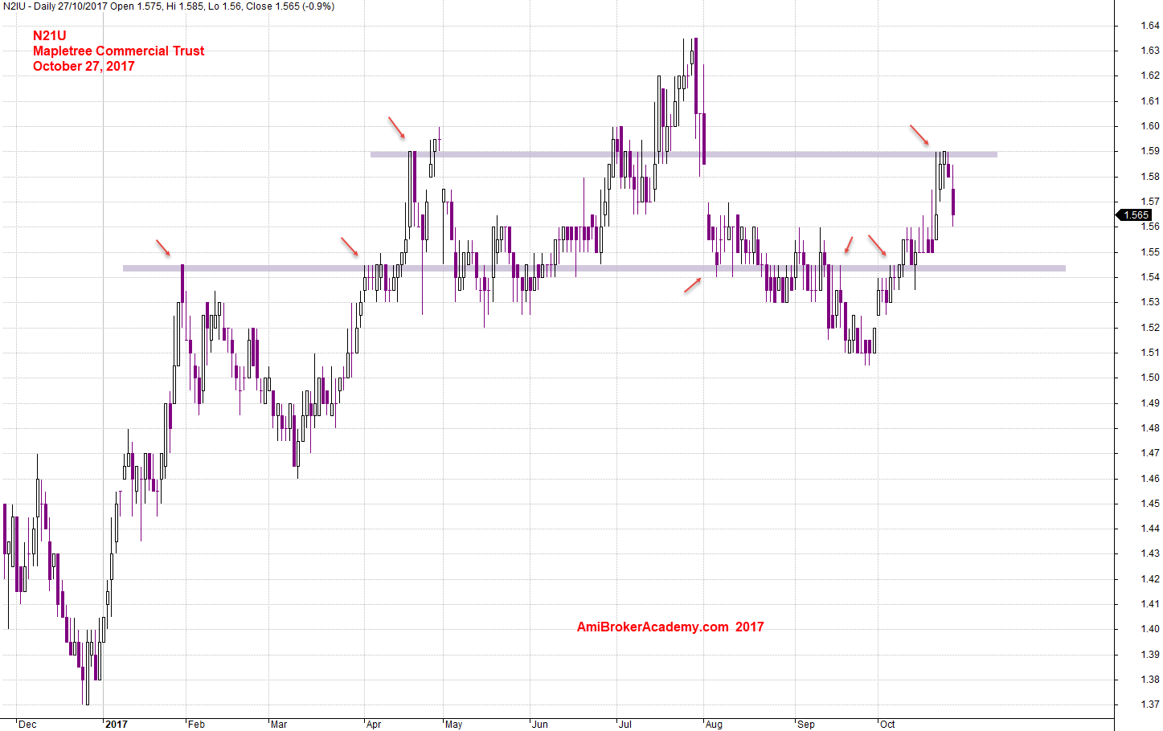Click the Dec month label
Viewport: 1163px width, 731px height.
pyautogui.click(x=27, y=725)
